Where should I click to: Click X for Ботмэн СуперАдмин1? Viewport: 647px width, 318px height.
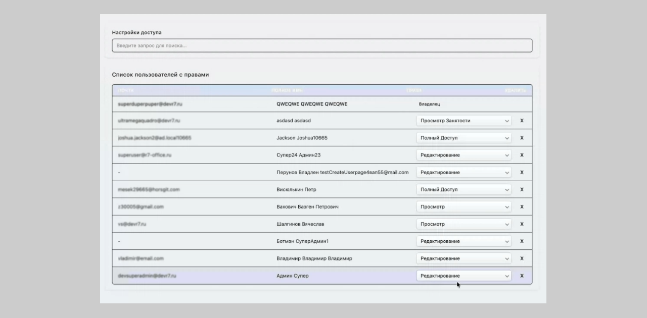[x=522, y=241]
